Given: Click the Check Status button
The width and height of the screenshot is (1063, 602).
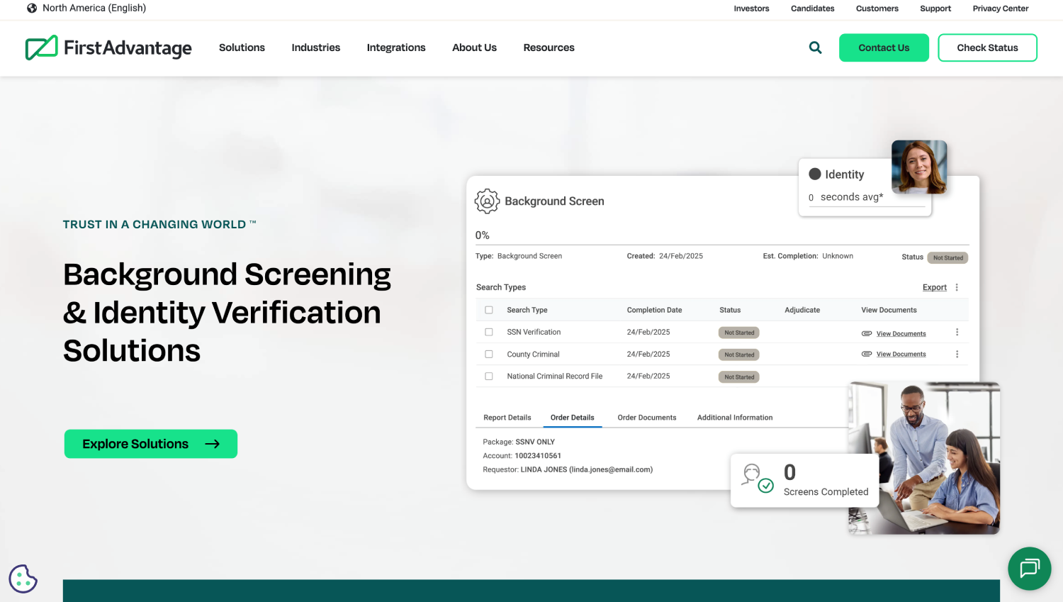Looking at the screenshot, I should (x=987, y=48).
